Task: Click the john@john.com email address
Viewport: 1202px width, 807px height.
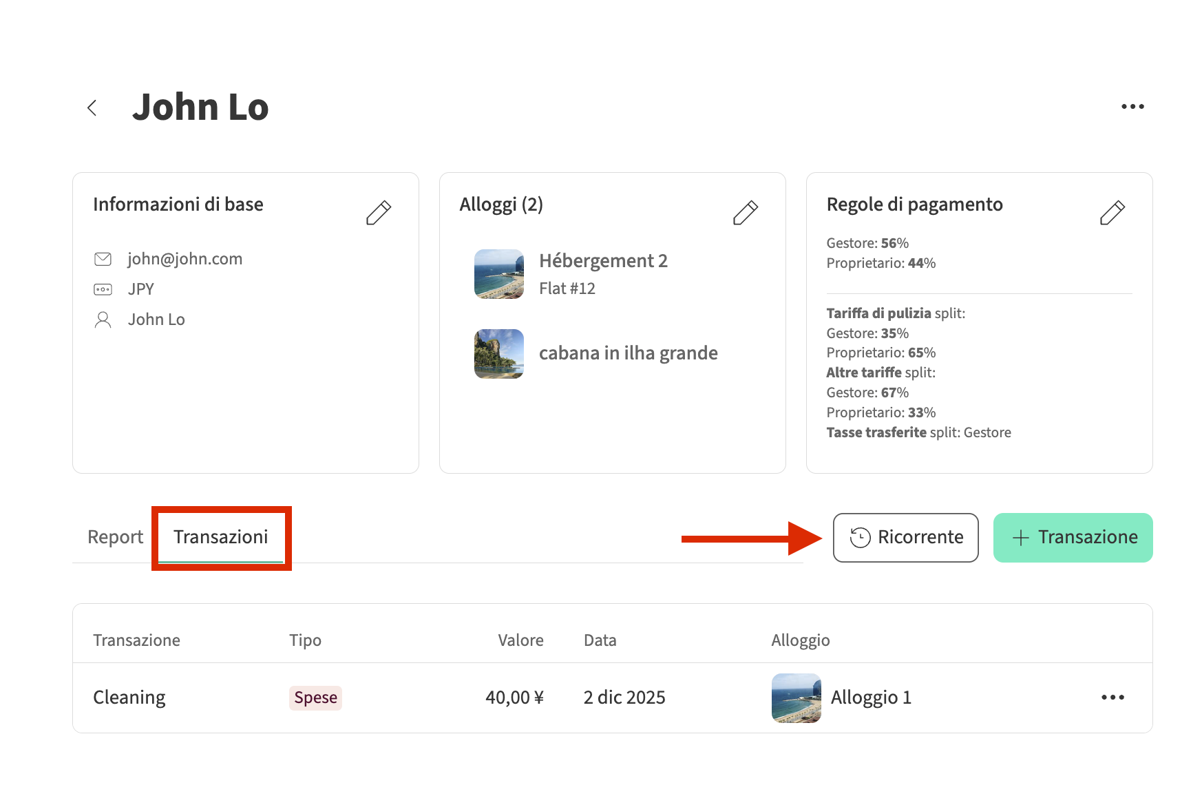Action: coord(184,259)
